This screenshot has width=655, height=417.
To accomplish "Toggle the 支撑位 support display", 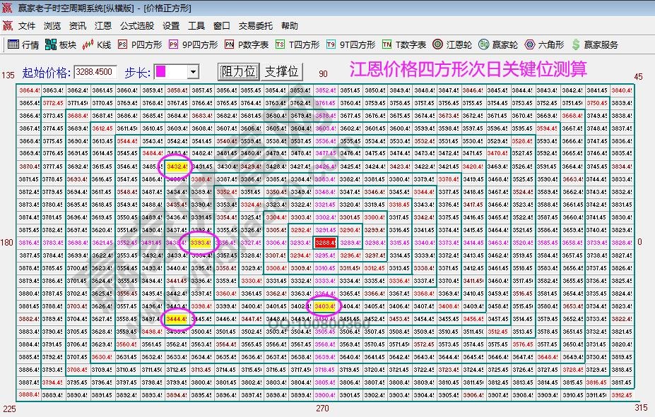I will point(281,71).
